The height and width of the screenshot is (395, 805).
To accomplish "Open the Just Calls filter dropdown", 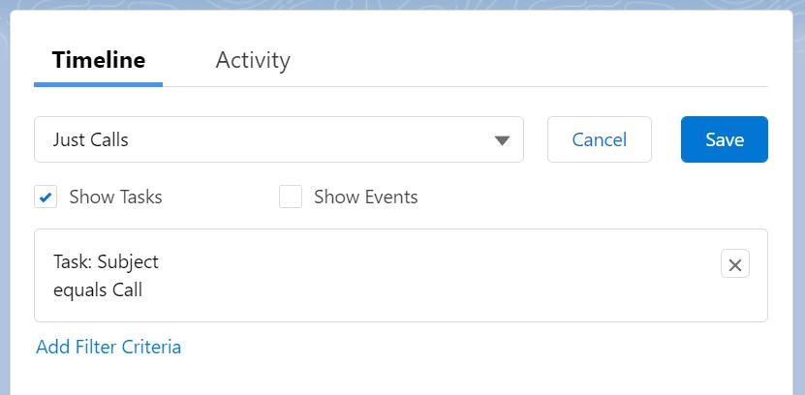I will [x=279, y=139].
